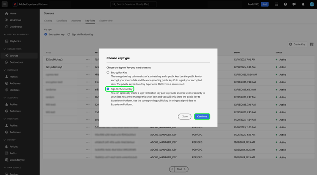
Task: Click the Search Experience Cloud field
Action: [134, 4]
